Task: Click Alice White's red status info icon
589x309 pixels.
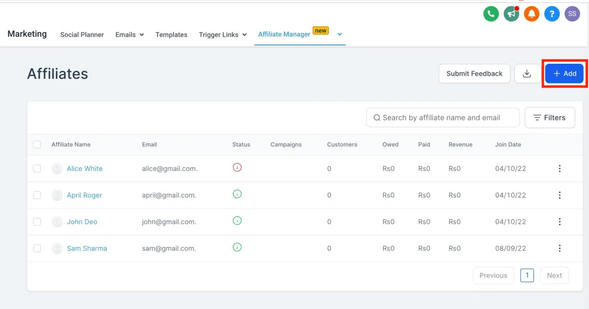Action: (x=237, y=168)
